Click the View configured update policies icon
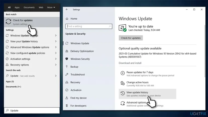The image size is (208, 117). (x=7, y=53)
